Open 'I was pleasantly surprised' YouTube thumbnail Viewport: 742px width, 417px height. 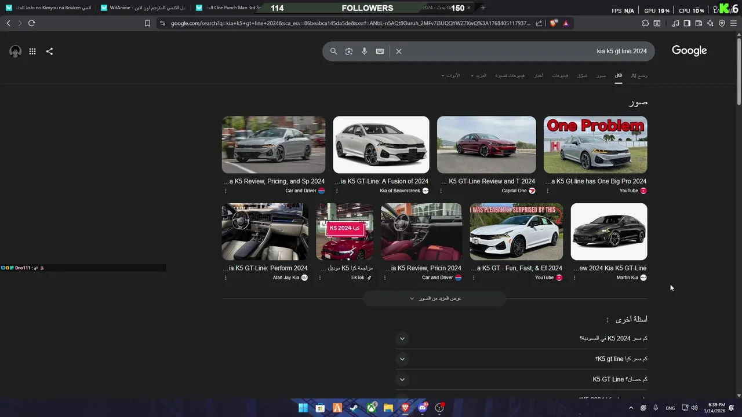point(517,232)
